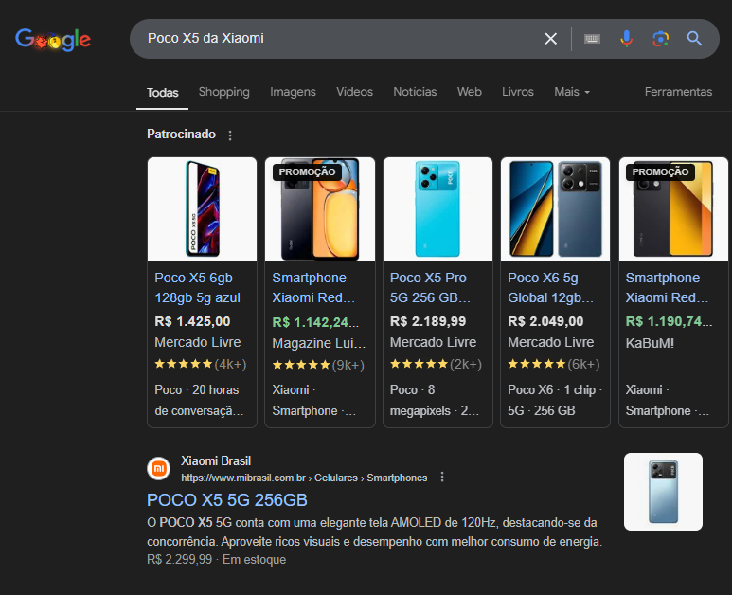Select the Todas tab
The image size is (732, 595).
point(163,93)
